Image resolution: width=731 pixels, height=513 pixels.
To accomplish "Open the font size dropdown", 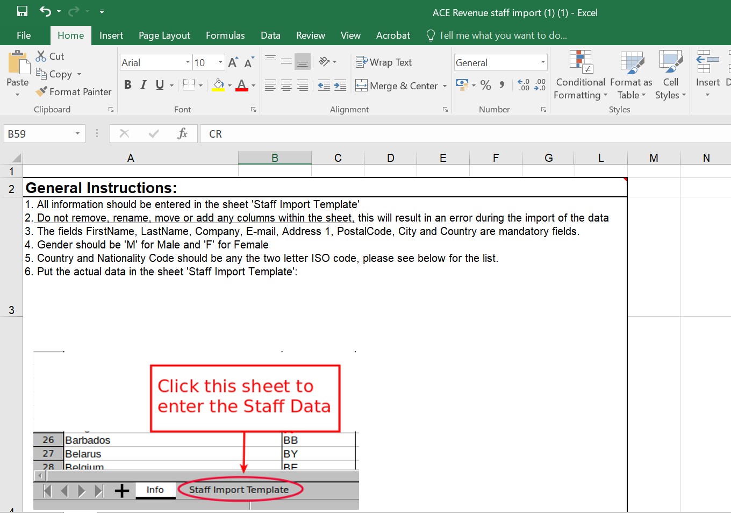I will click(x=220, y=62).
